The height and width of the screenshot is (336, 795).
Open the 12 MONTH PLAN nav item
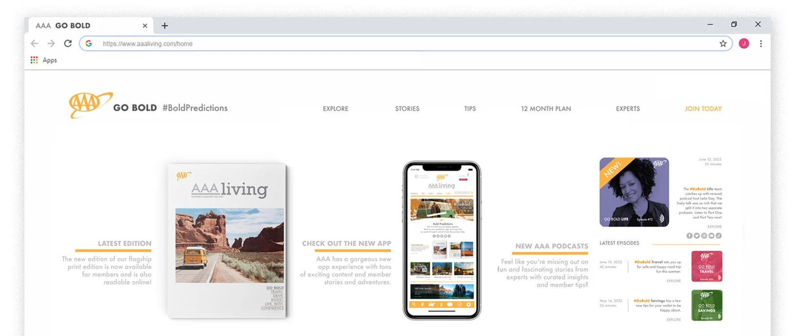coord(546,108)
